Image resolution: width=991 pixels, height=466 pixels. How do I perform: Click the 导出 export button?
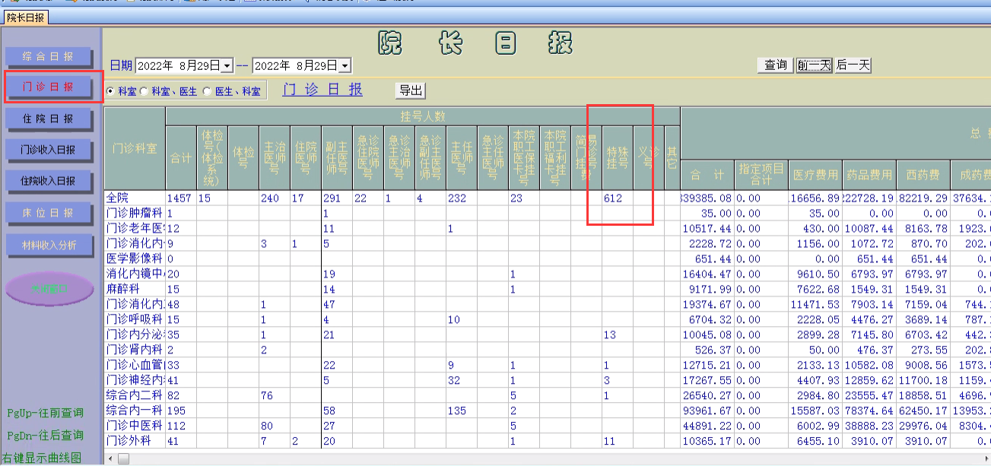[411, 90]
